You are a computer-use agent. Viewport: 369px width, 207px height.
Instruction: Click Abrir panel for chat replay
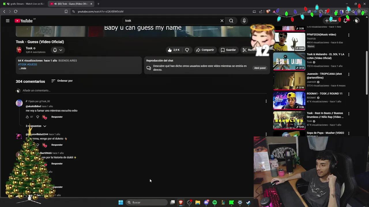tap(260, 68)
